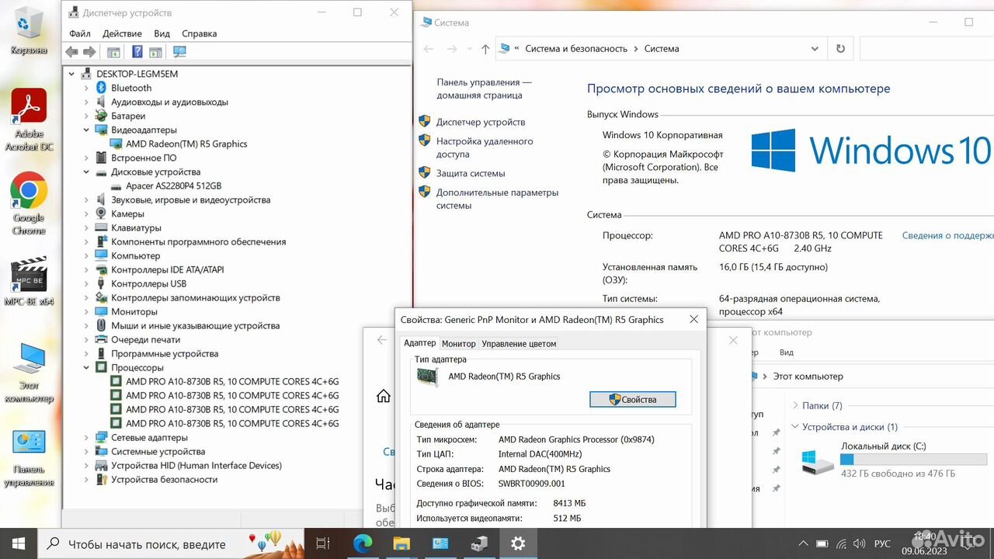This screenshot has width=994, height=559.
Task: Click the Очереди печати printer icon
Action: point(101,339)
